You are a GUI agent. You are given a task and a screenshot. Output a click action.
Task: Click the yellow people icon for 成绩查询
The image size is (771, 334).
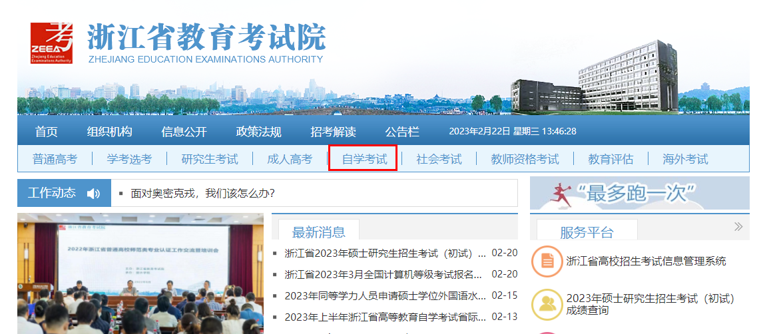[x=547, y=304]
